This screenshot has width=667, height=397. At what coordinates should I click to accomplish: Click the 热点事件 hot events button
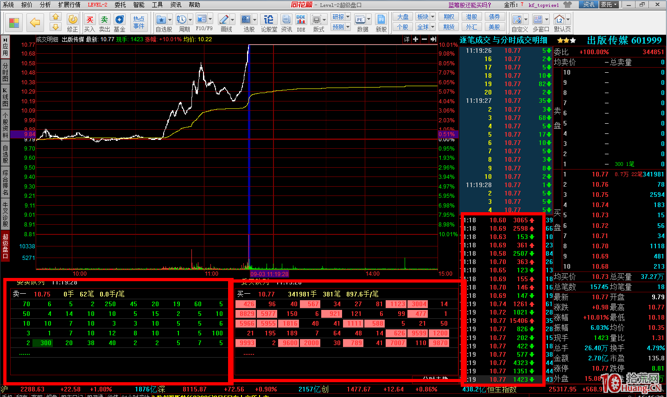[x=139, y=22]
